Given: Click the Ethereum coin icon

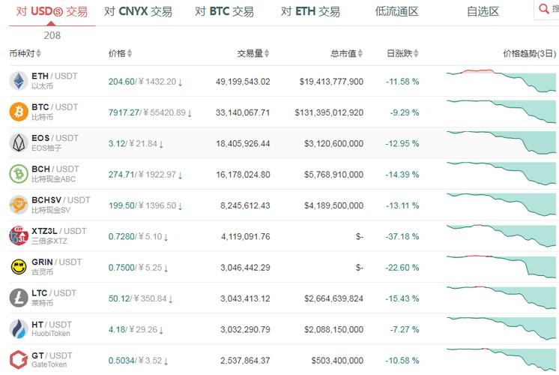Looking at the screenshot, I should click(x=19, y=81).
